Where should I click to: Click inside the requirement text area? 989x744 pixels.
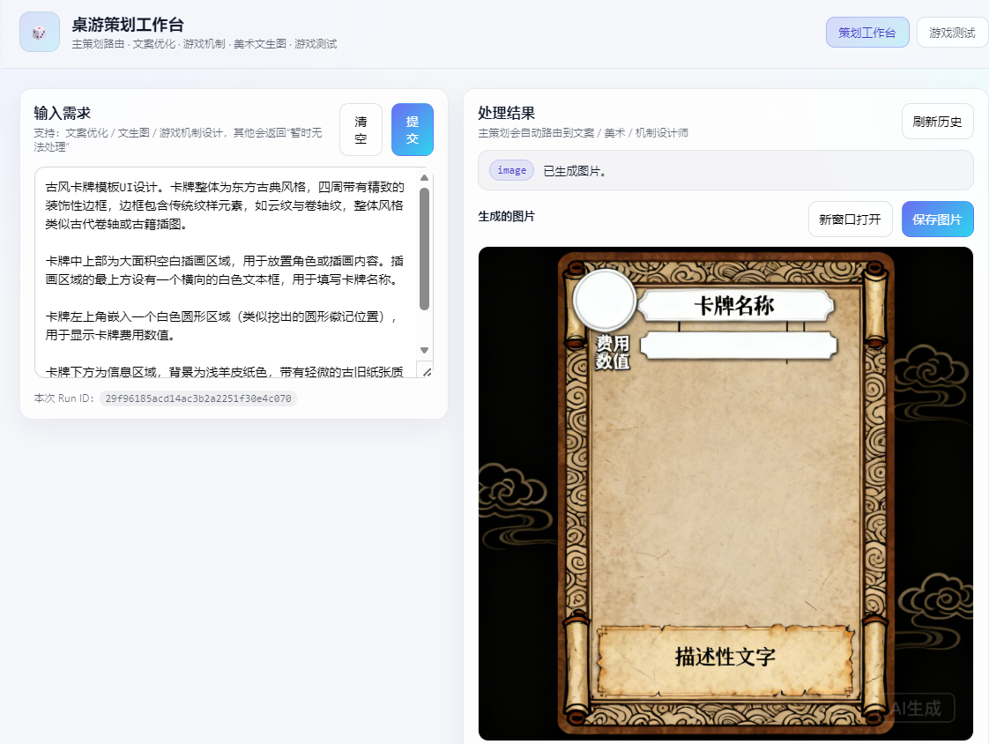(x=225, y=264)
